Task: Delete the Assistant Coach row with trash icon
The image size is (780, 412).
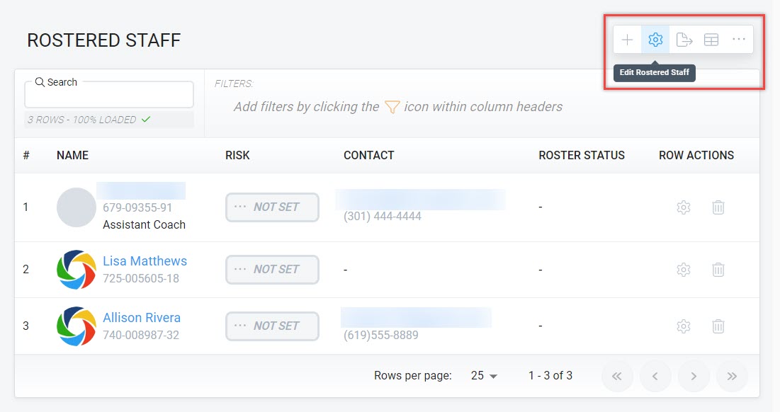Action: [718, 207]
